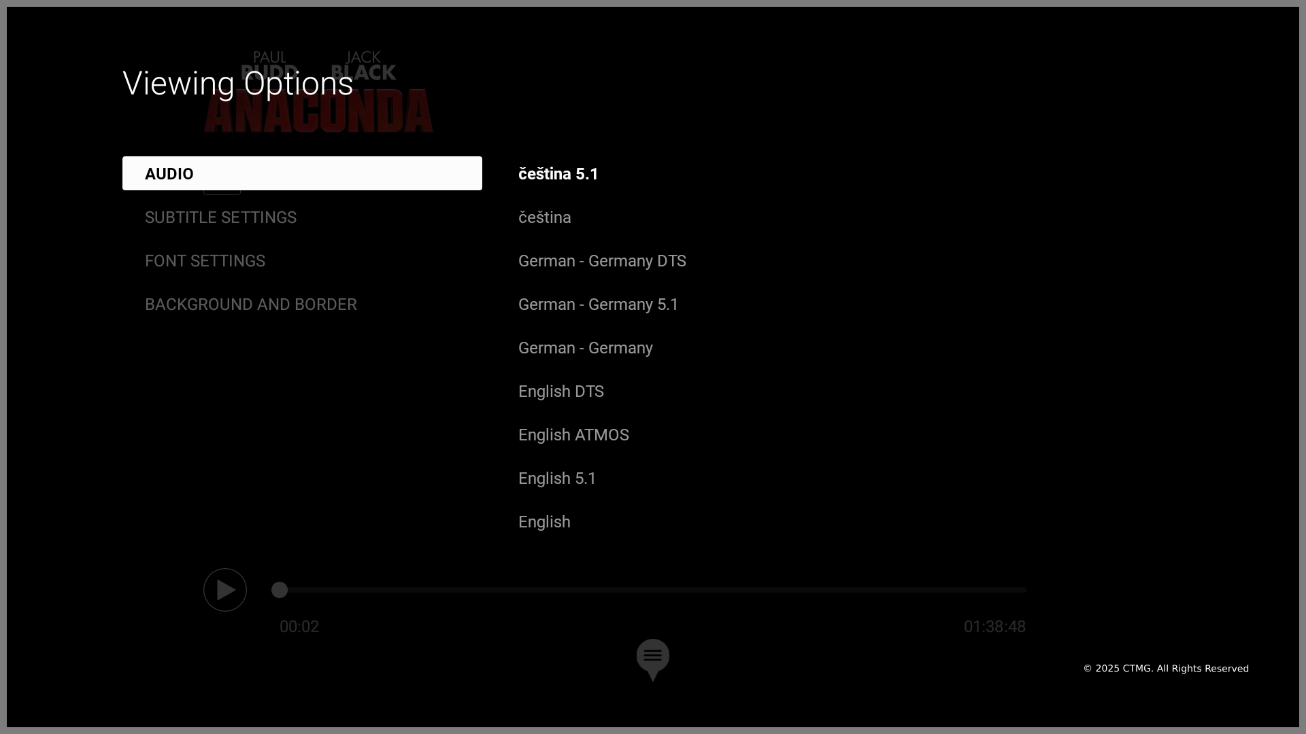
Task: Select the AUDIO menu item
Action: click(302, 173)
